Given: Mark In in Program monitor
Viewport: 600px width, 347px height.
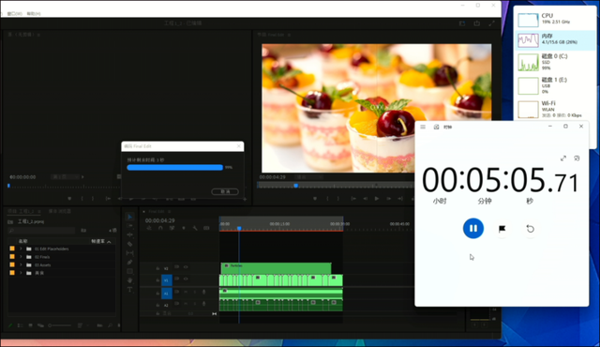Looking at the screenshot, I should [x=327, y=199].
